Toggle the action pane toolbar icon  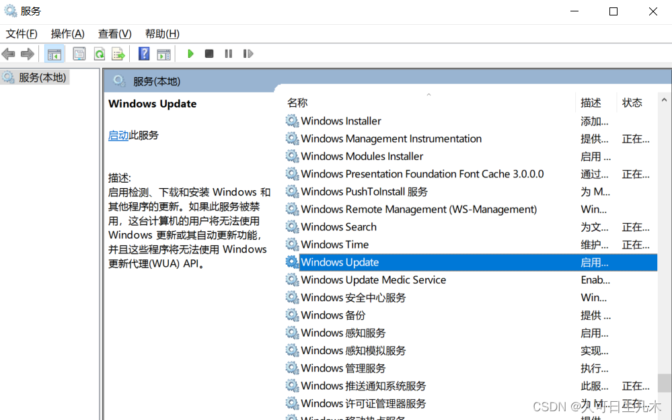point(163,54)
